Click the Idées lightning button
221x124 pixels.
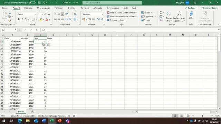coord(191,15)
